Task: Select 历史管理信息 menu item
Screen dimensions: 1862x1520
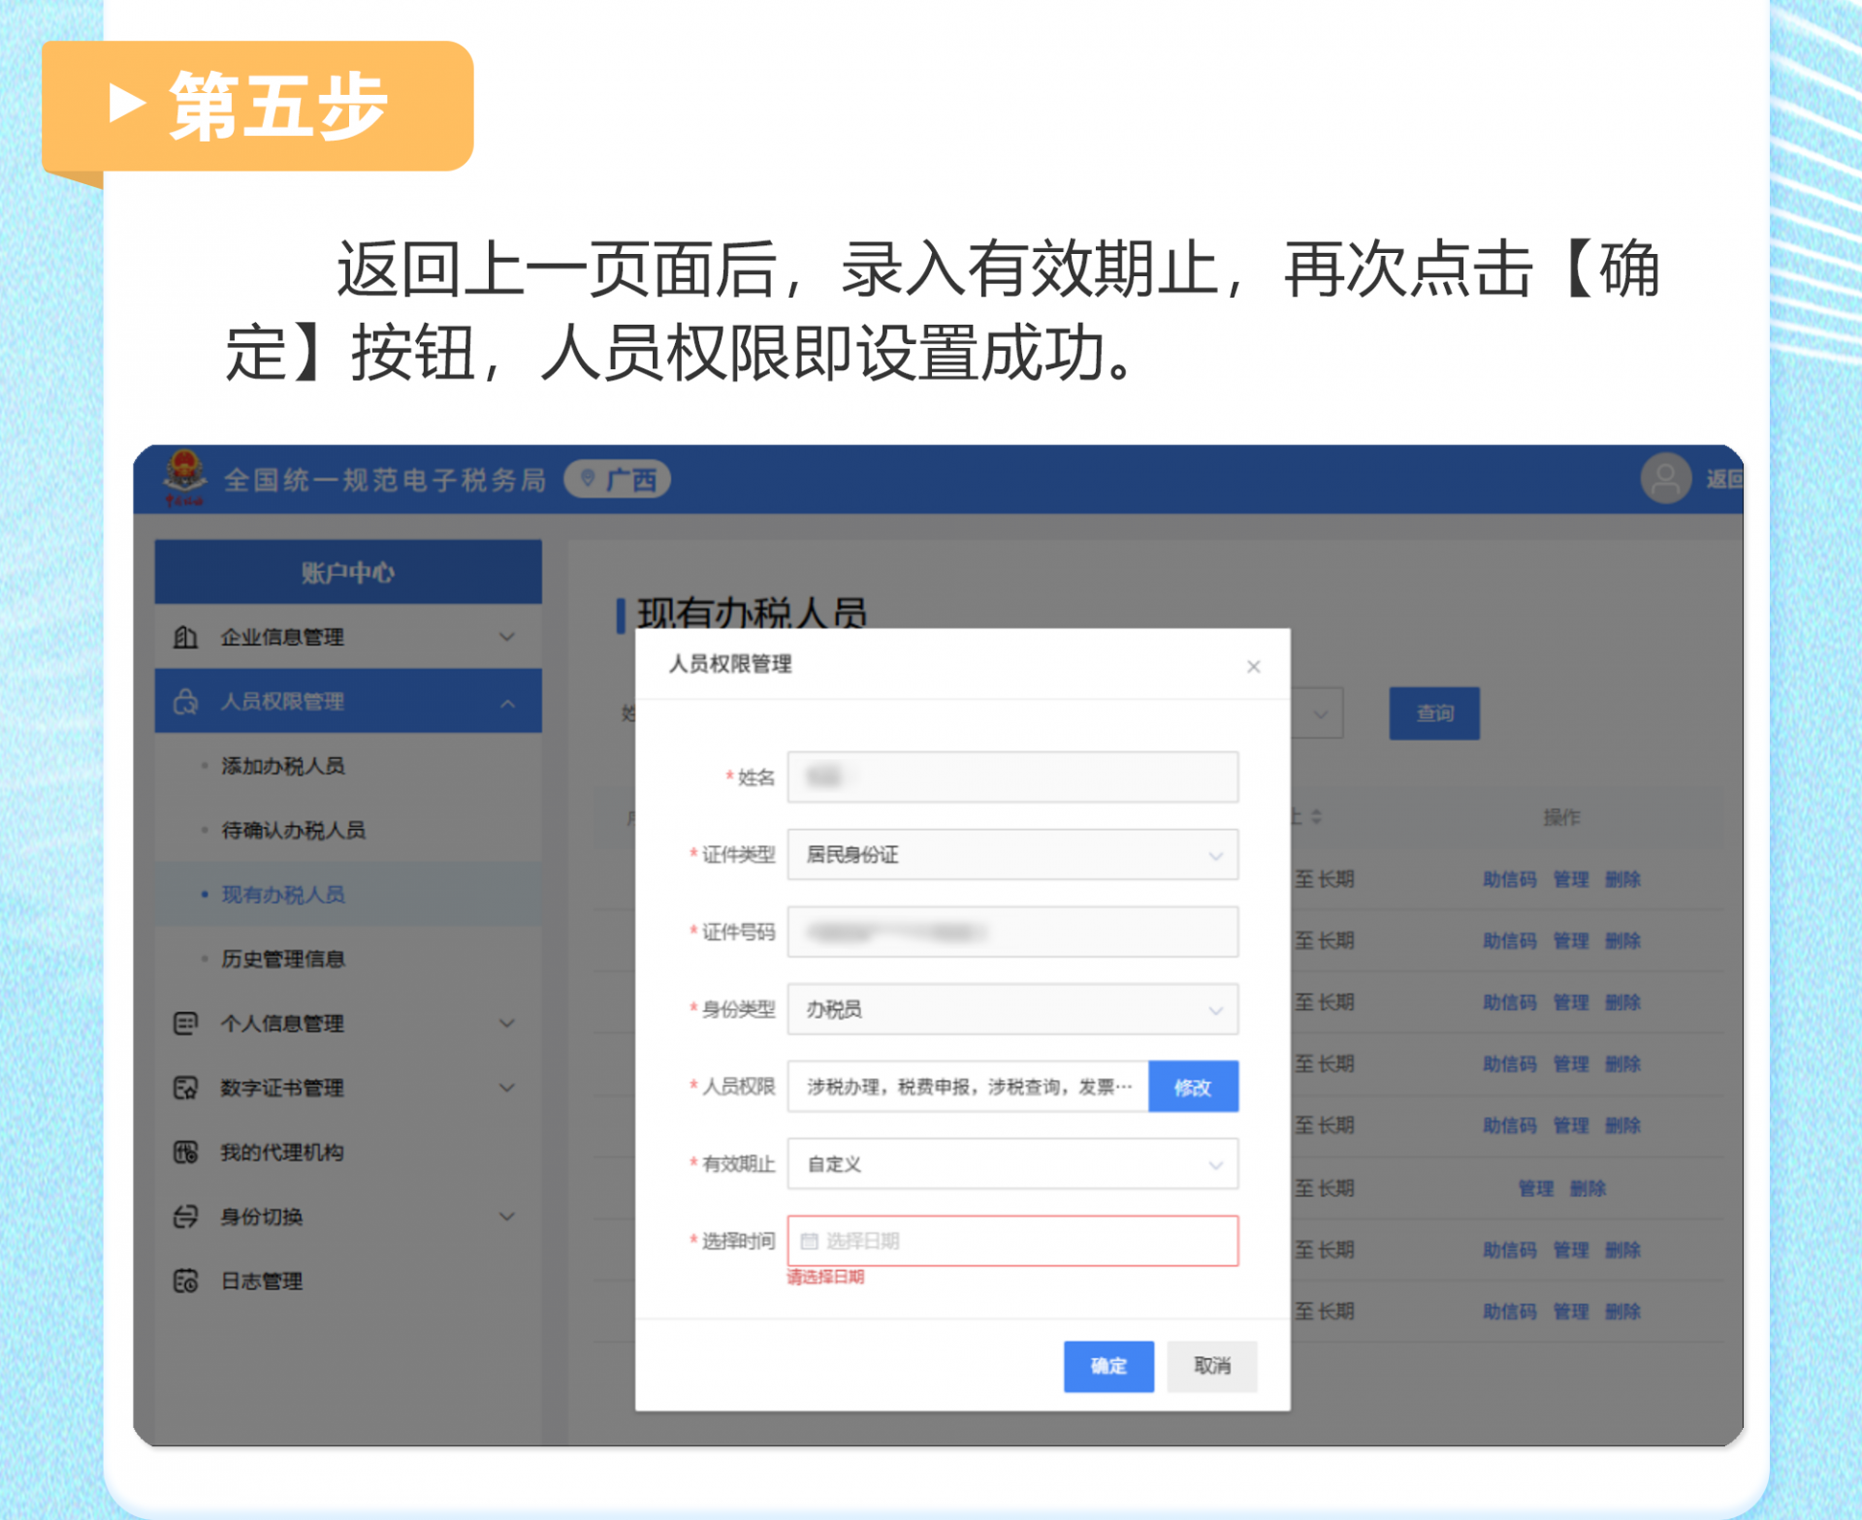Action: coord(283,959)
